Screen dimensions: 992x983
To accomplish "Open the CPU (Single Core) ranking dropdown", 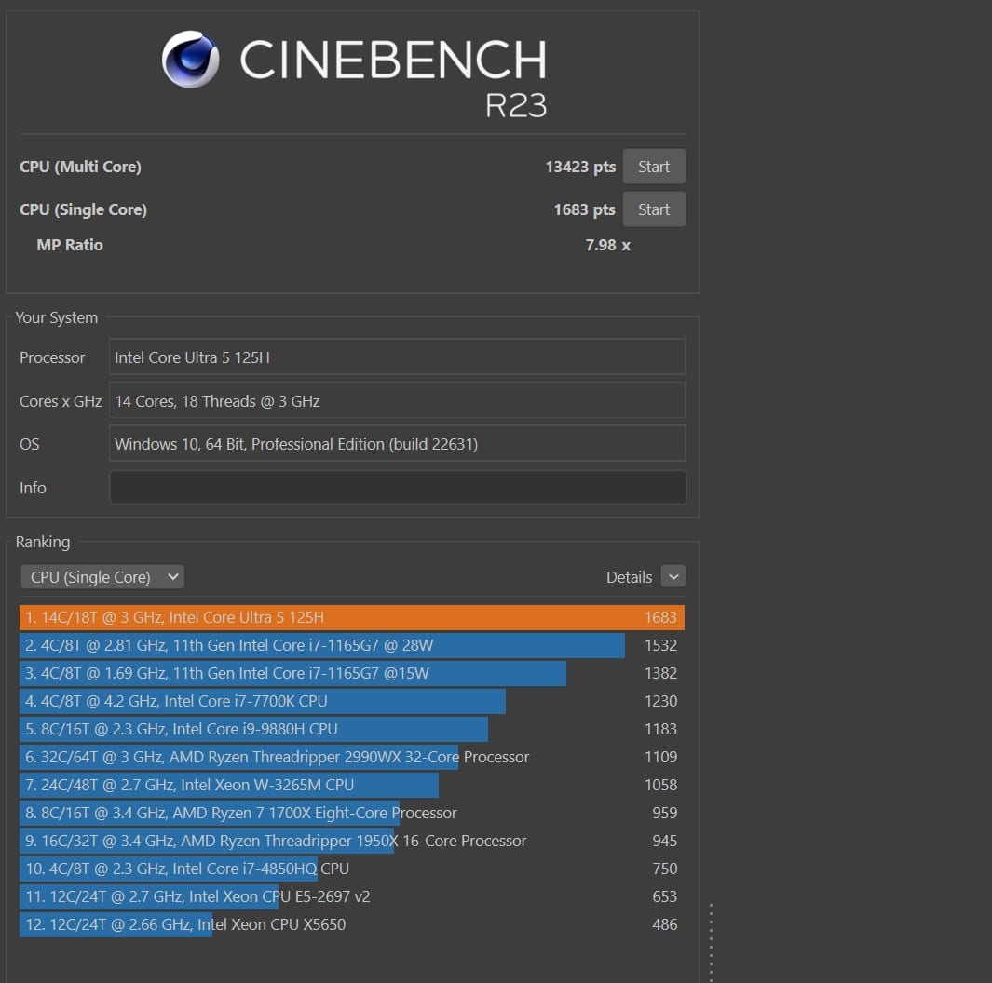I will 102,577.
